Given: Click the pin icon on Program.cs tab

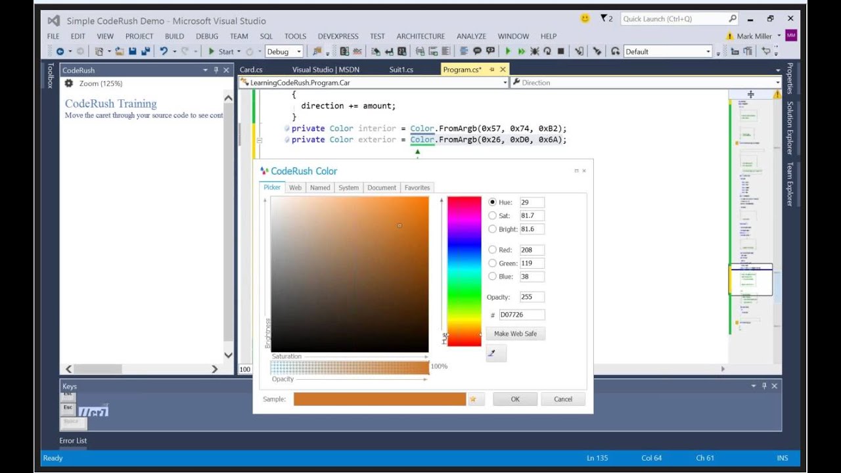Looking at the screenshot, I should [x=492, y=70].
